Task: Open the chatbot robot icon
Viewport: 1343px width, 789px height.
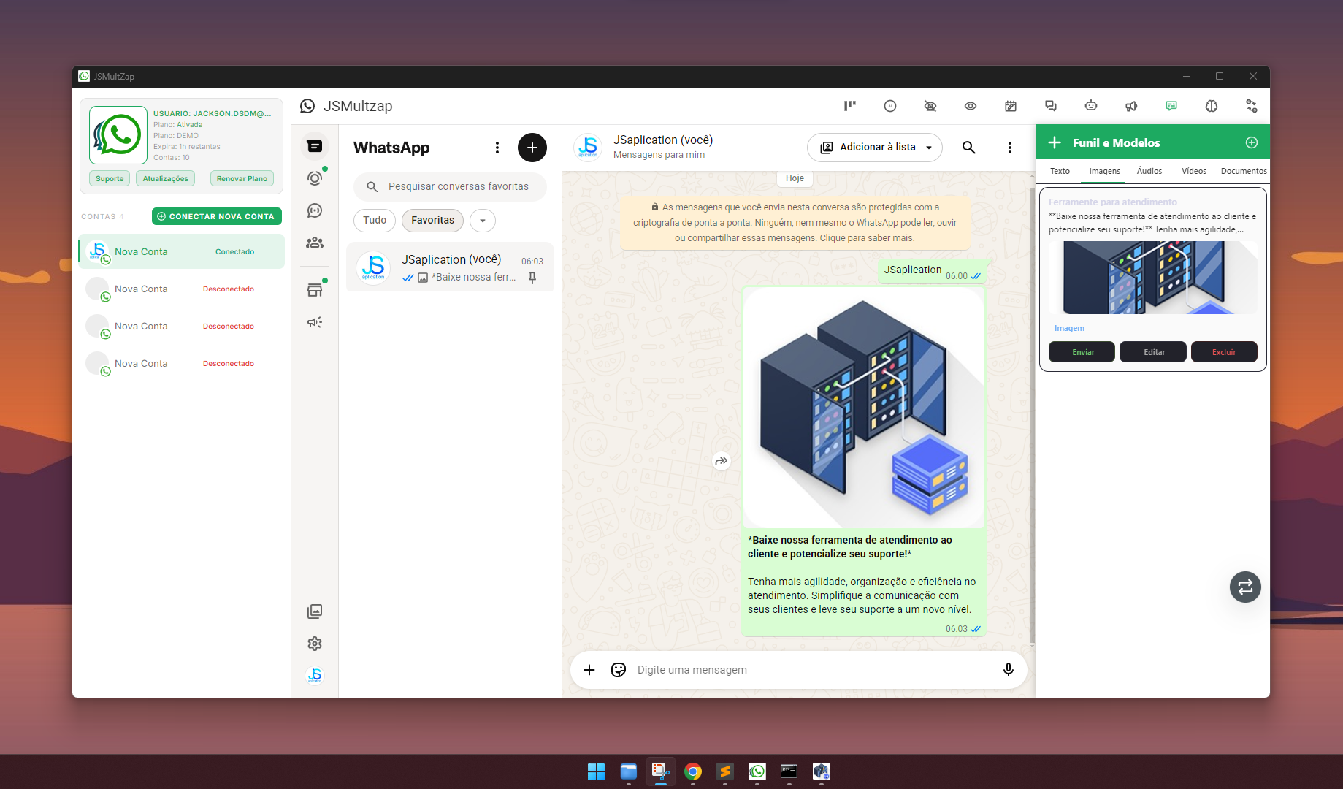Action: coord(1091,106)
